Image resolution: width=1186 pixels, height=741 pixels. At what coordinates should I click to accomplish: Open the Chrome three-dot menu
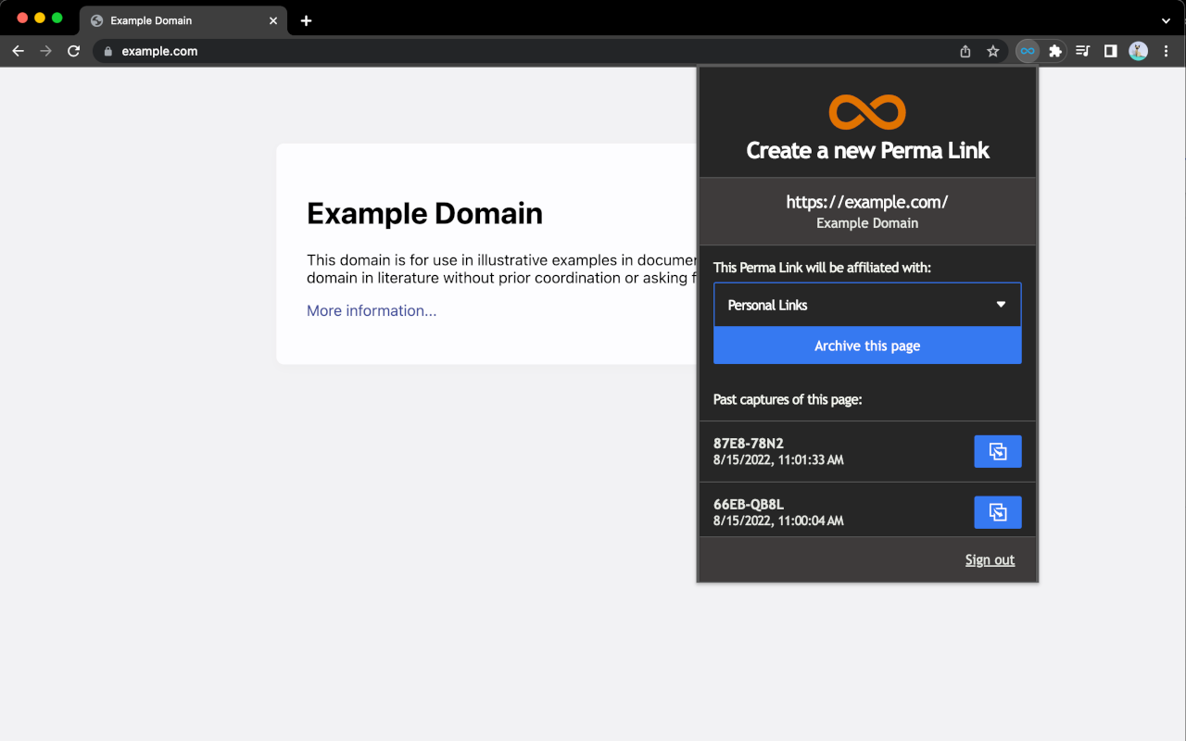pyautogui.click(x=1166, y=51)
